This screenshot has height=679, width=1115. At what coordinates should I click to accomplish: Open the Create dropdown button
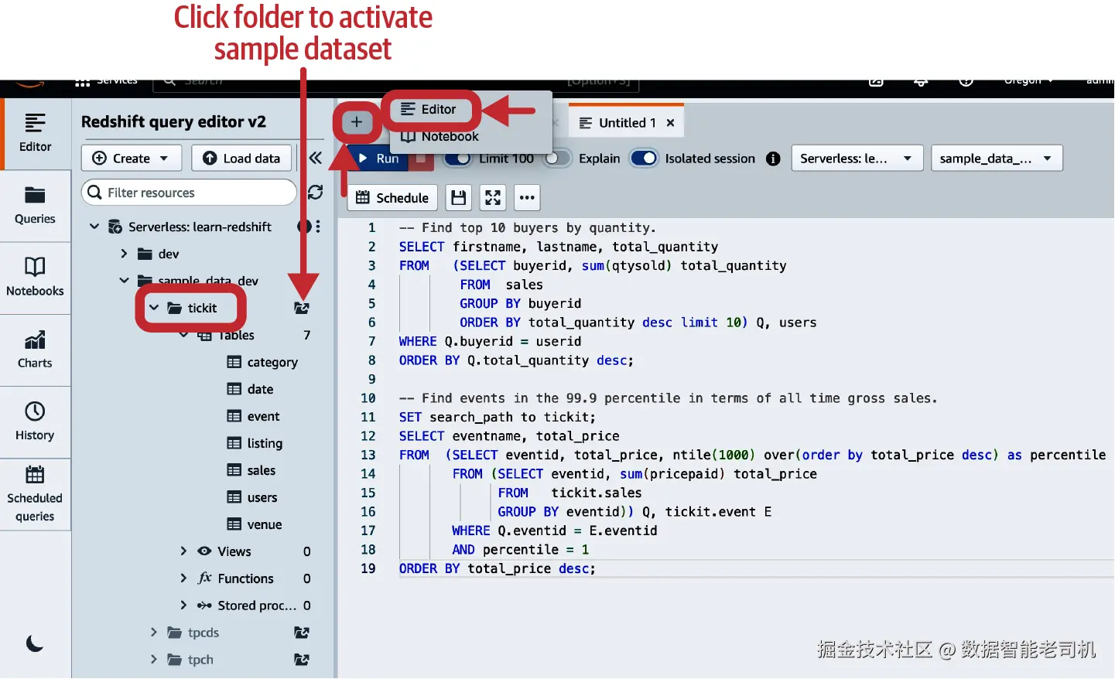132,159
